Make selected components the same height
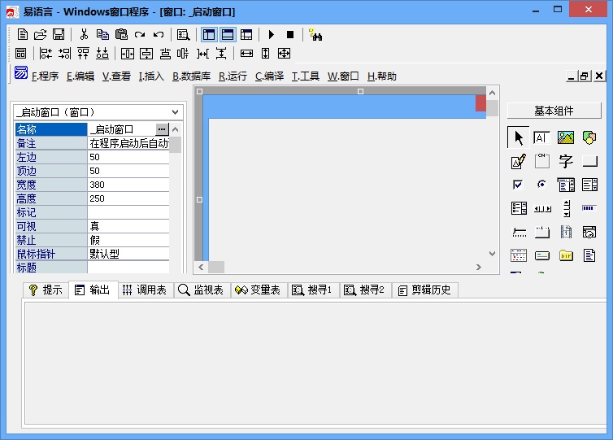Viewport: 613px width, 440px height. coord(265,53)
